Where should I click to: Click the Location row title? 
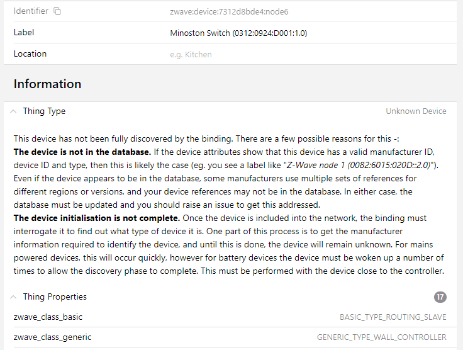30,54
